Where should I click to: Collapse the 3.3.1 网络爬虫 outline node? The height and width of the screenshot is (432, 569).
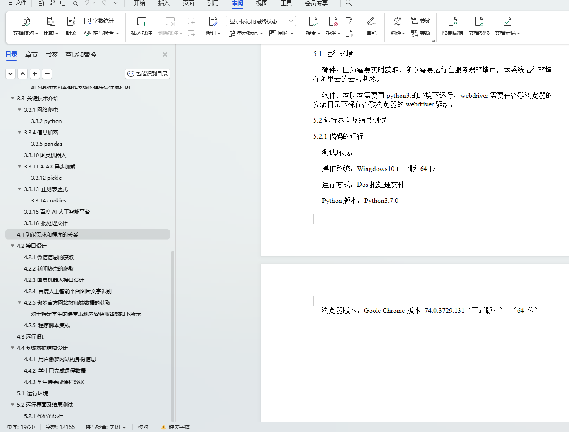click(x=19, y=110)
